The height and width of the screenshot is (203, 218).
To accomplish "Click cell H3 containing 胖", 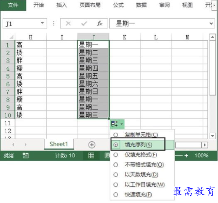I will 31,60.
